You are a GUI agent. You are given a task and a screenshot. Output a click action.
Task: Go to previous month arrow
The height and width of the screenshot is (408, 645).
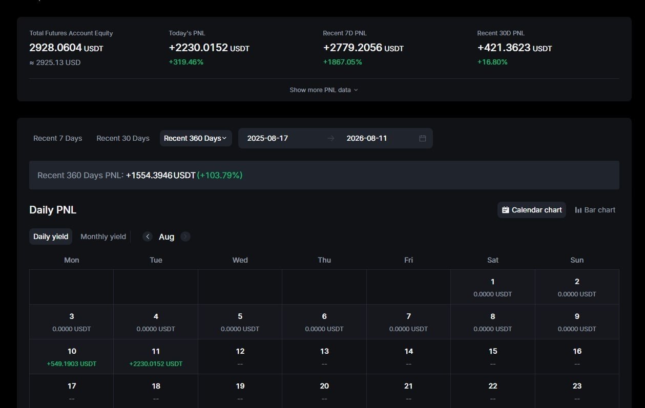[x=148, y=237]
